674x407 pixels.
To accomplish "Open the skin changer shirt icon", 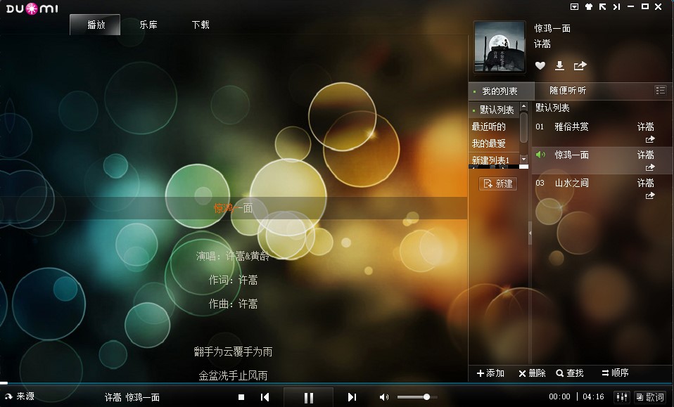I will pos(588,6).
